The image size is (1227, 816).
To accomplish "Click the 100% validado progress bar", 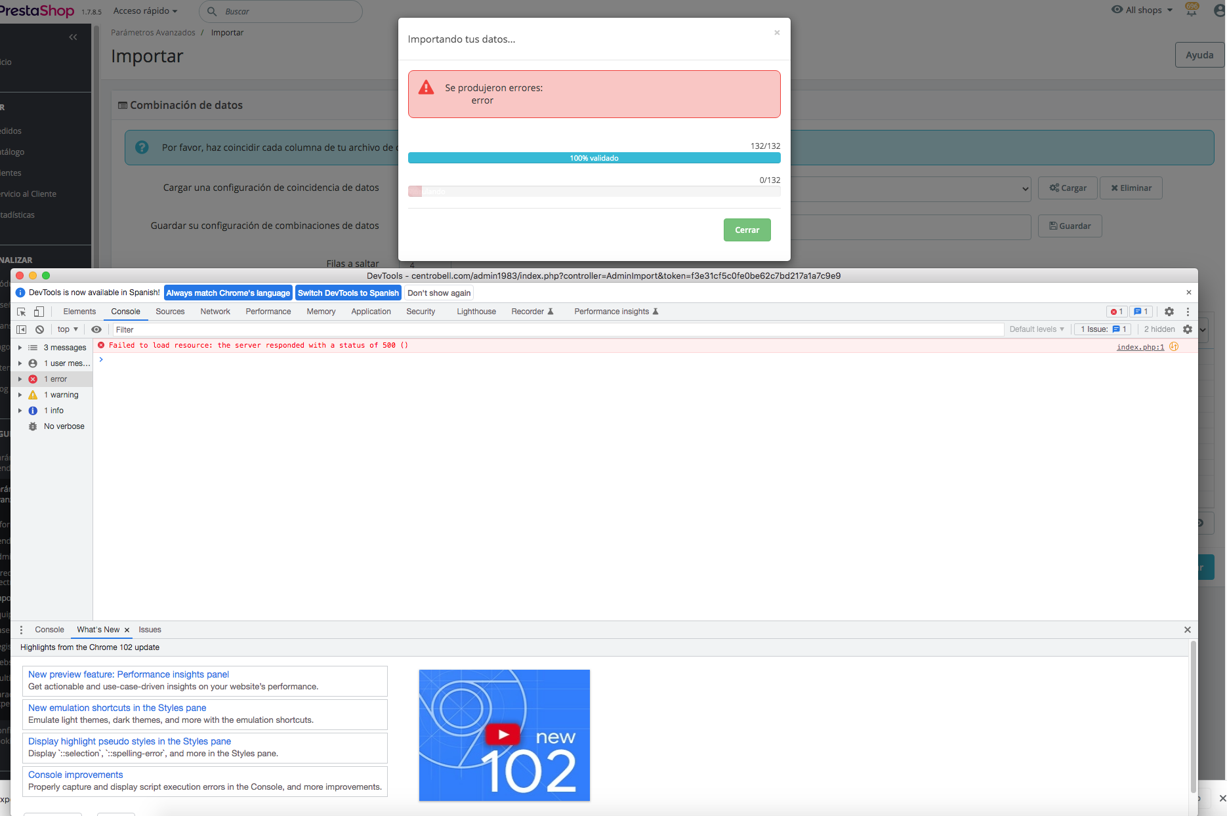I will (593, 157).
